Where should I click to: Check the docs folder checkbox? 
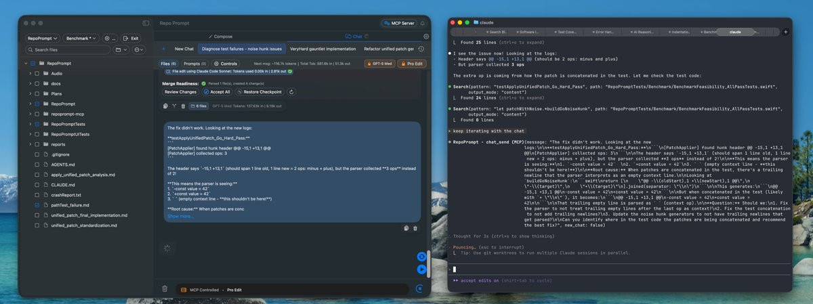pyautogui.click(x=37, y=83)
